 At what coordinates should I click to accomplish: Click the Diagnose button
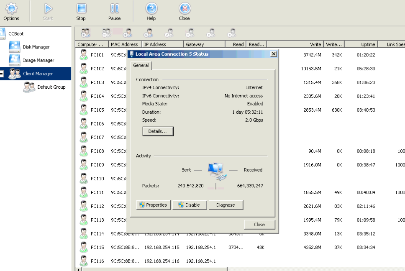click(226, 205)
